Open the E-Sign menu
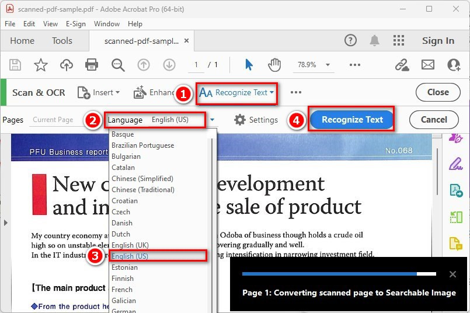Screen dimensions: 470x313 coord(75,24)
